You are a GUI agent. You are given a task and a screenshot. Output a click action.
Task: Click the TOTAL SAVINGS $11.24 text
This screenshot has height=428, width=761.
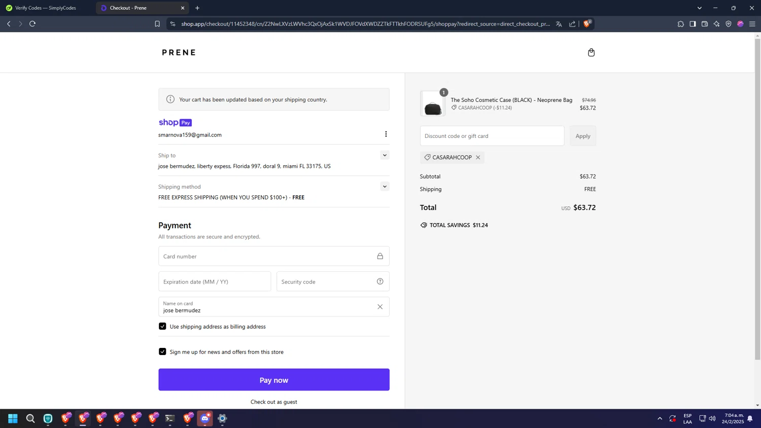(459, 225)
